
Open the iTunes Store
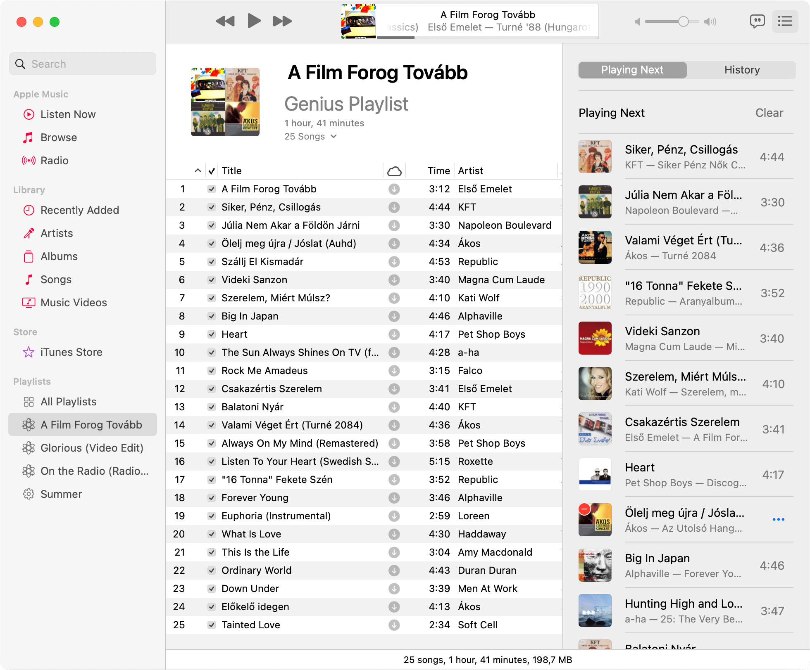pos(83,352)
